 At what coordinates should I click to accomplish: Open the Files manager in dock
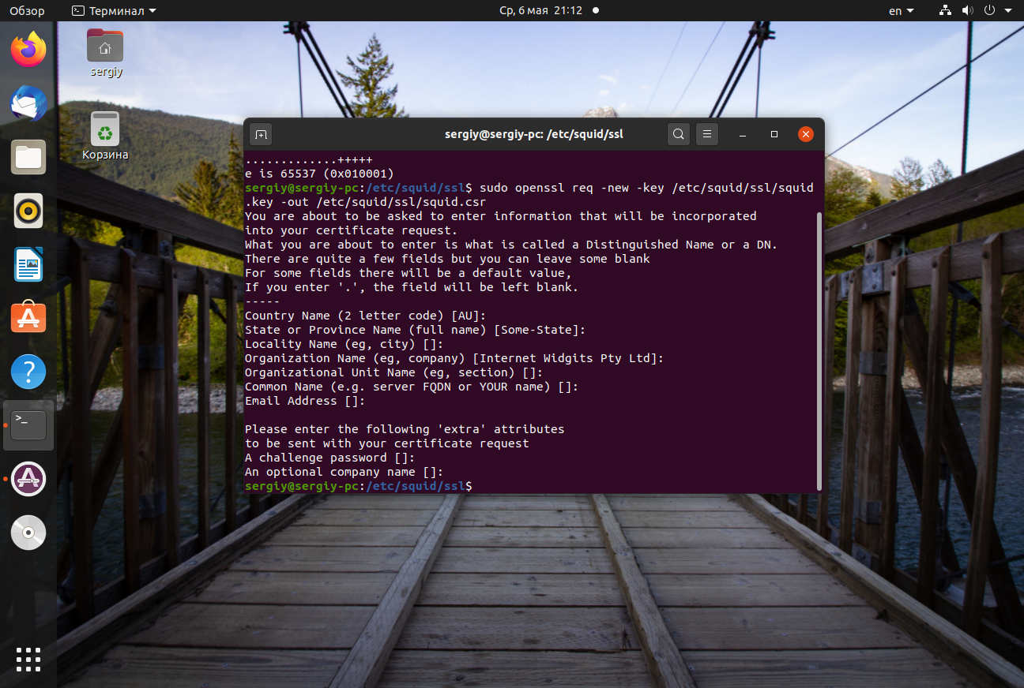28,157
